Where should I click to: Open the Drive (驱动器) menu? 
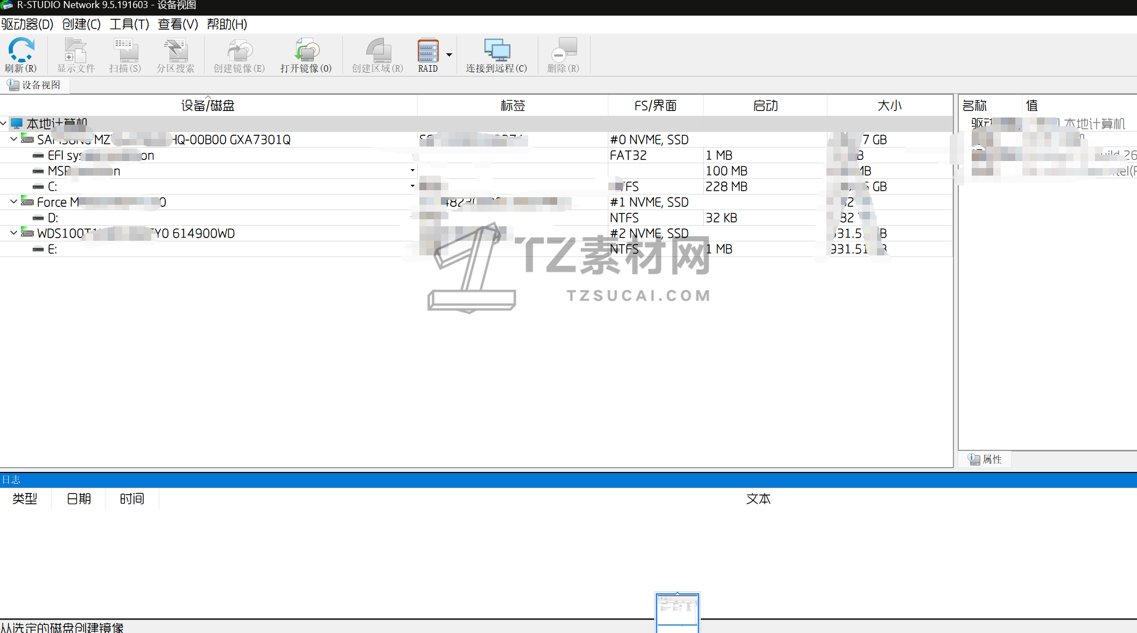coord(27,24)
